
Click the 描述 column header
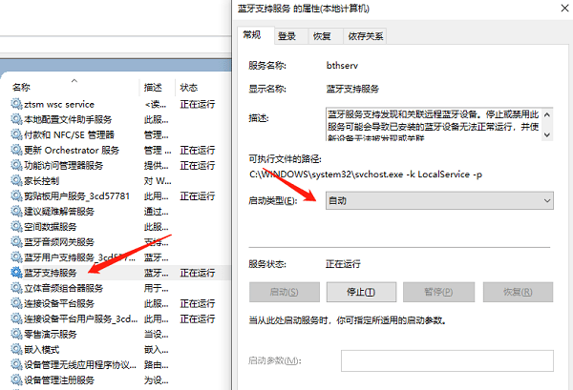click(153, 86)
